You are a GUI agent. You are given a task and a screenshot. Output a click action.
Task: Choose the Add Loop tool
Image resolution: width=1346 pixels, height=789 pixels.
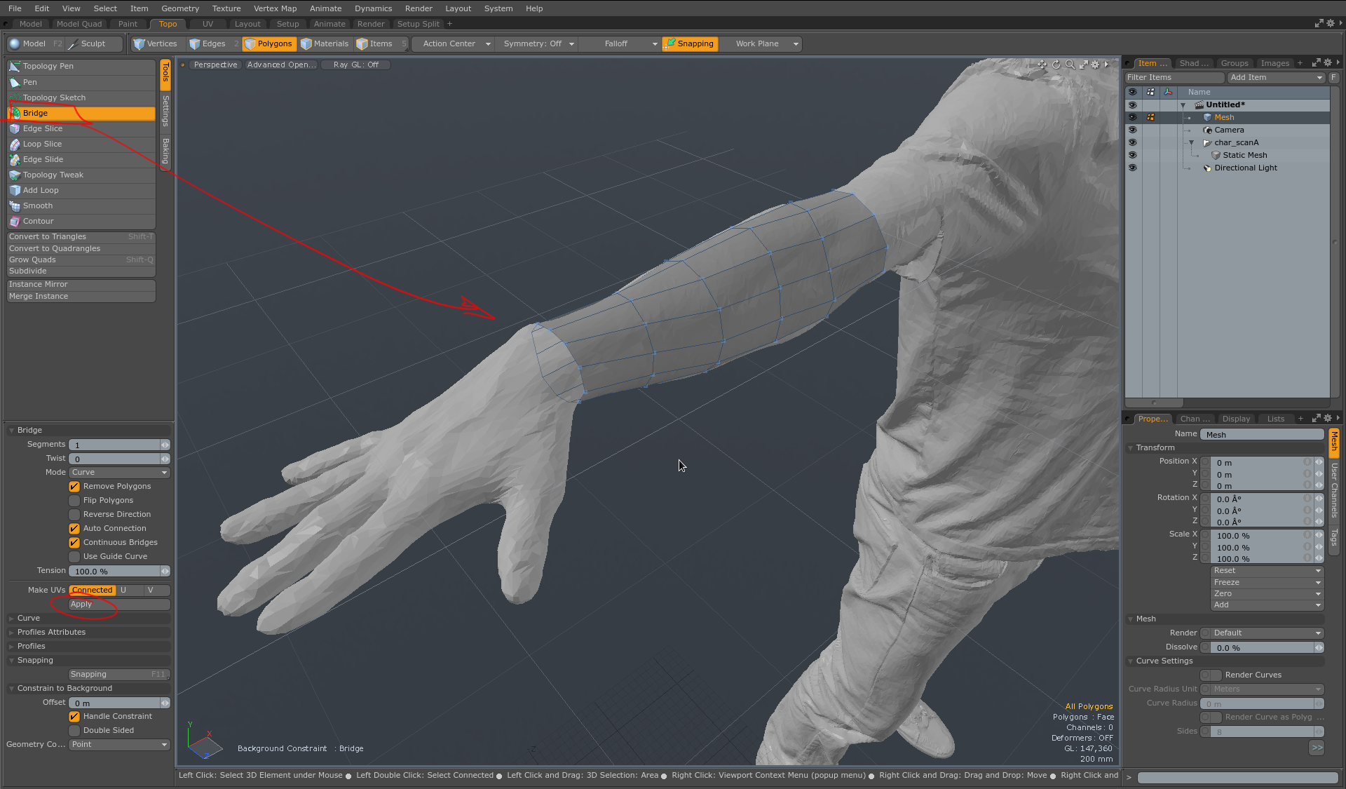click(41, 190)
